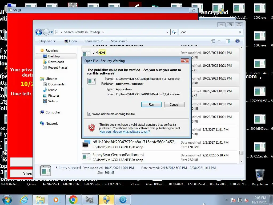This screenshot has width=273, height=205.
Task: Click the Explorer Back arrow button
Action: [39, 32]
